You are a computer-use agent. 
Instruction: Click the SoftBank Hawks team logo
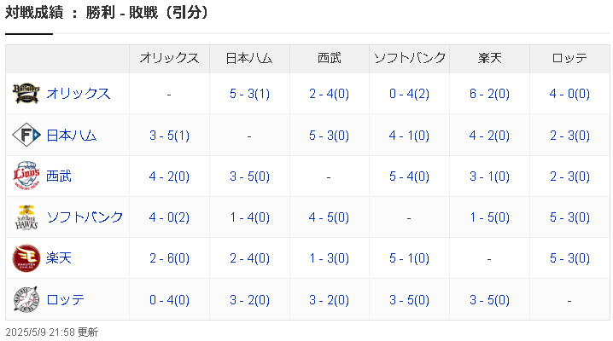point(26,217)
